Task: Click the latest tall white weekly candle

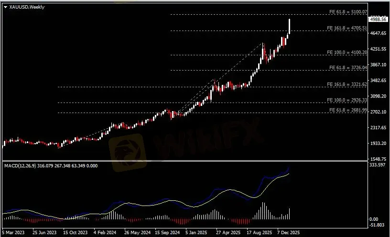Action: 290,26
